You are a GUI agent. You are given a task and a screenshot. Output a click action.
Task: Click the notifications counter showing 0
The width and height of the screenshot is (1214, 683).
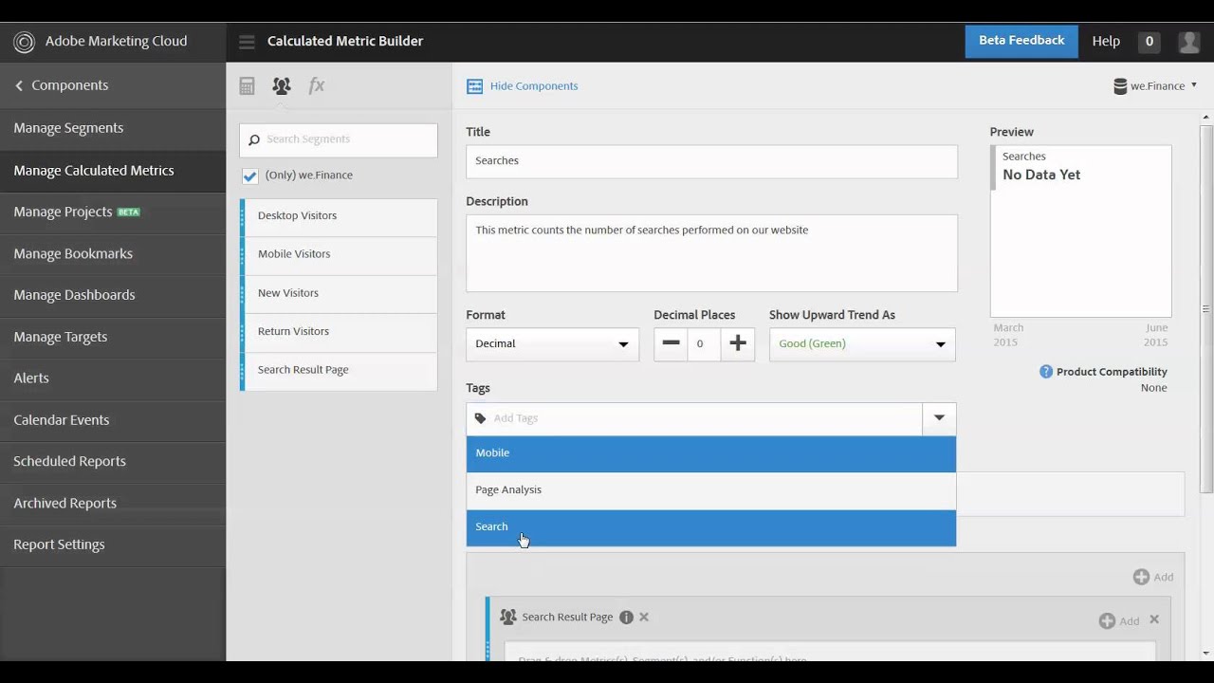(1150, 42)
